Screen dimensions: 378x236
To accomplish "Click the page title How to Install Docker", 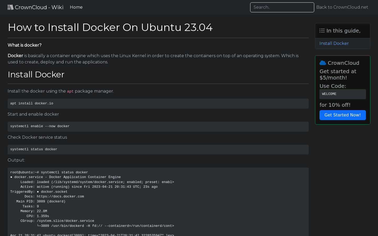I will [x=110, y=27].
